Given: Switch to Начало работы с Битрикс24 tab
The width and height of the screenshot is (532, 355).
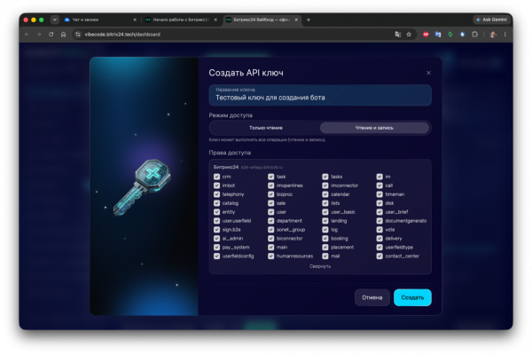Looking at the screenshot, I should (180, 20).
